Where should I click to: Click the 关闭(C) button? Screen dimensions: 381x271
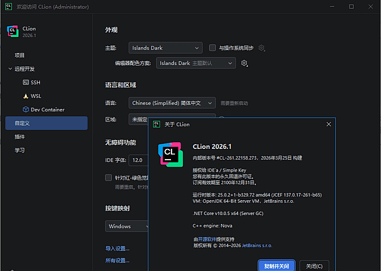[314, 266]
